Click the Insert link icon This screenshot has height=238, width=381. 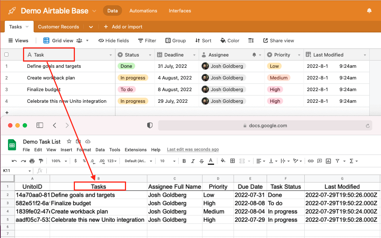click(x=310, y=161)
